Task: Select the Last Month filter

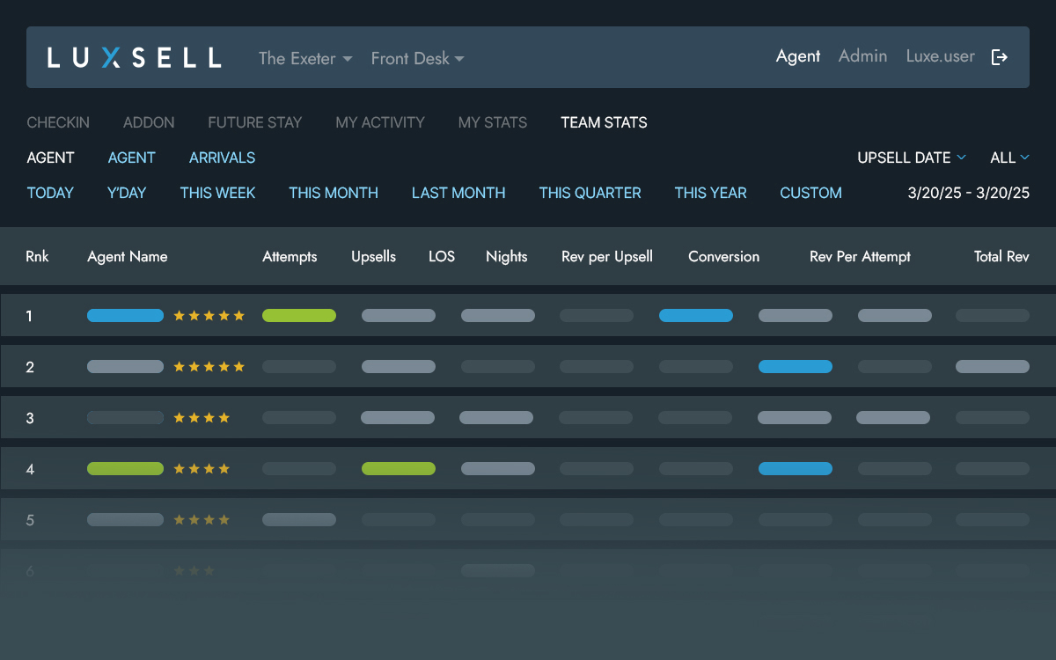Action: [458, 193]
